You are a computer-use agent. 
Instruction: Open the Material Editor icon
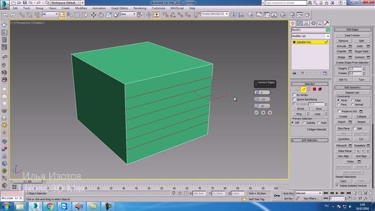click(x=283, y=15)
